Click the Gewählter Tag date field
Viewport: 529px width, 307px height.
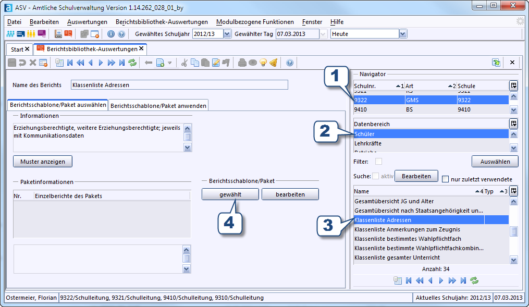tap(297, 34)
